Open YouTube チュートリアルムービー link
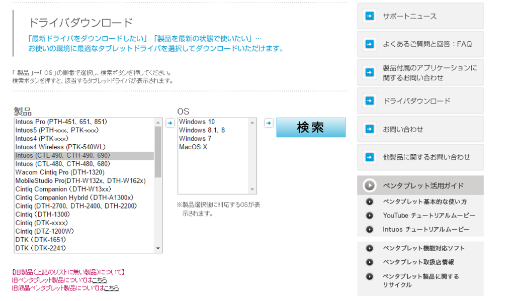 429,216
